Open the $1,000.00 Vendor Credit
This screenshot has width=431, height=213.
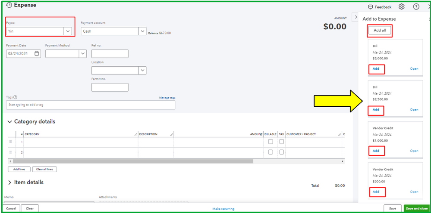(414, 151)
